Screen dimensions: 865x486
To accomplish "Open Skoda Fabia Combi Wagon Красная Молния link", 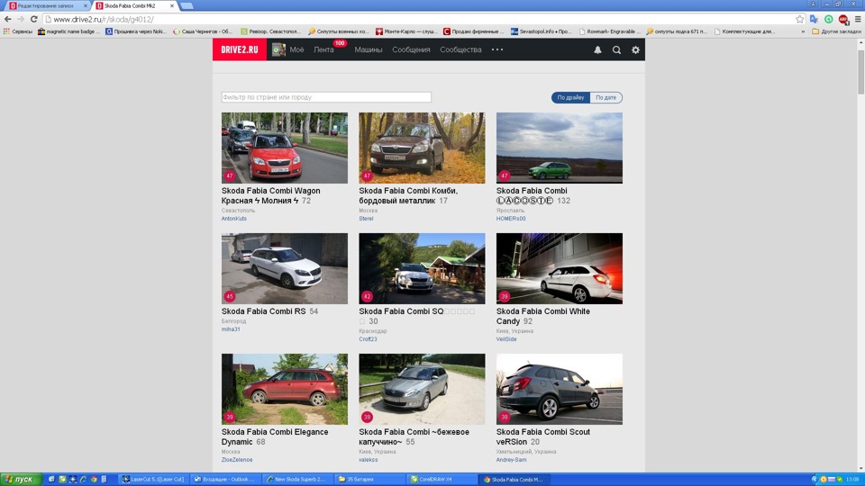I will point(271,195).
